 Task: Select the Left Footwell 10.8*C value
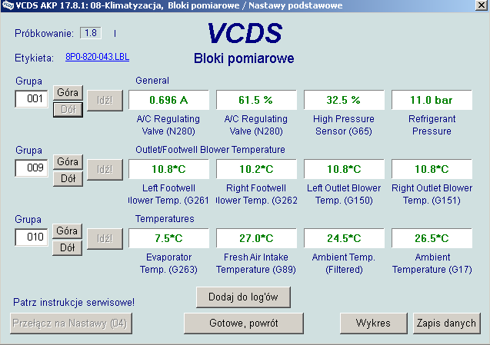point(168,169)
